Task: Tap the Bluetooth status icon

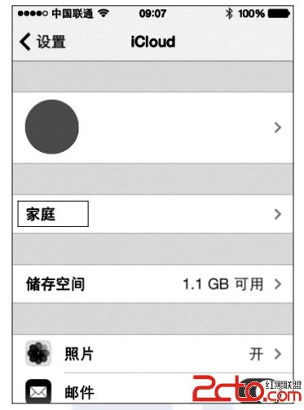Action: point(229,13)
